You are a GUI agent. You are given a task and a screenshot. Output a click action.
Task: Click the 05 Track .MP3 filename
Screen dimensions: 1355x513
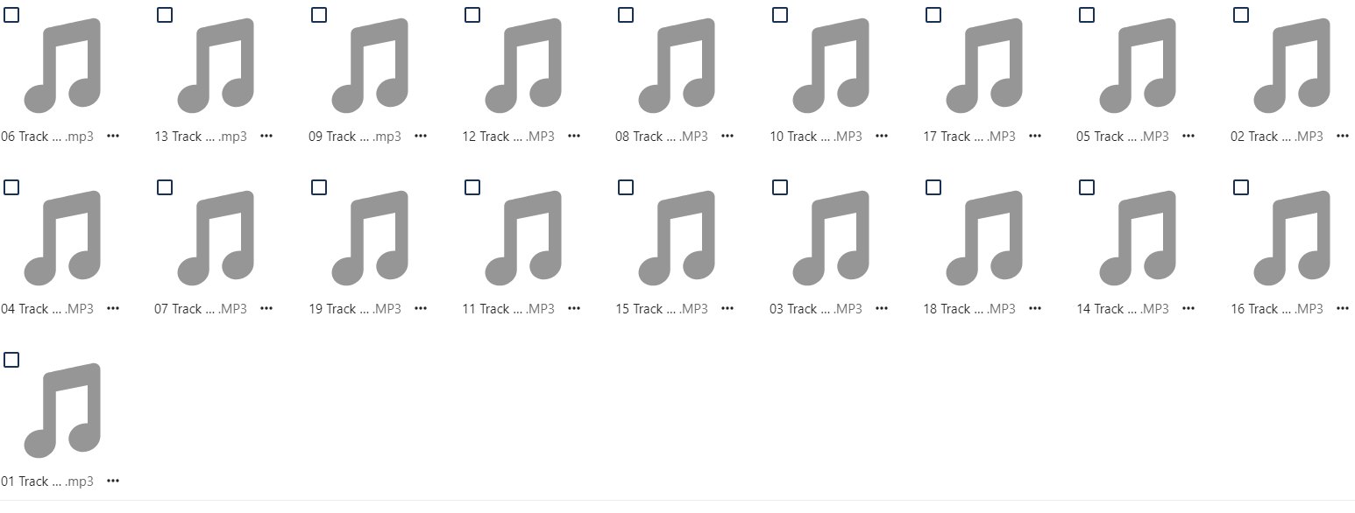1123,137
